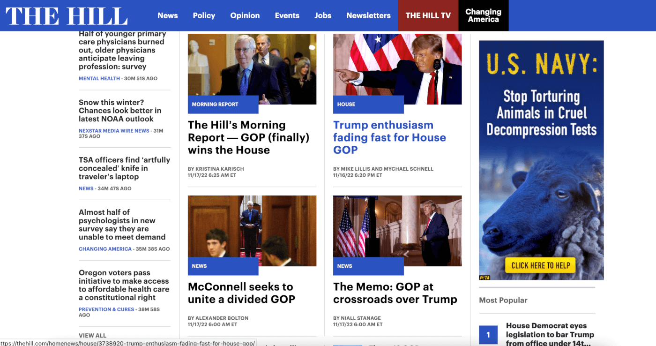Open the Snow this winter NOAA story

(x=120, y=111)
